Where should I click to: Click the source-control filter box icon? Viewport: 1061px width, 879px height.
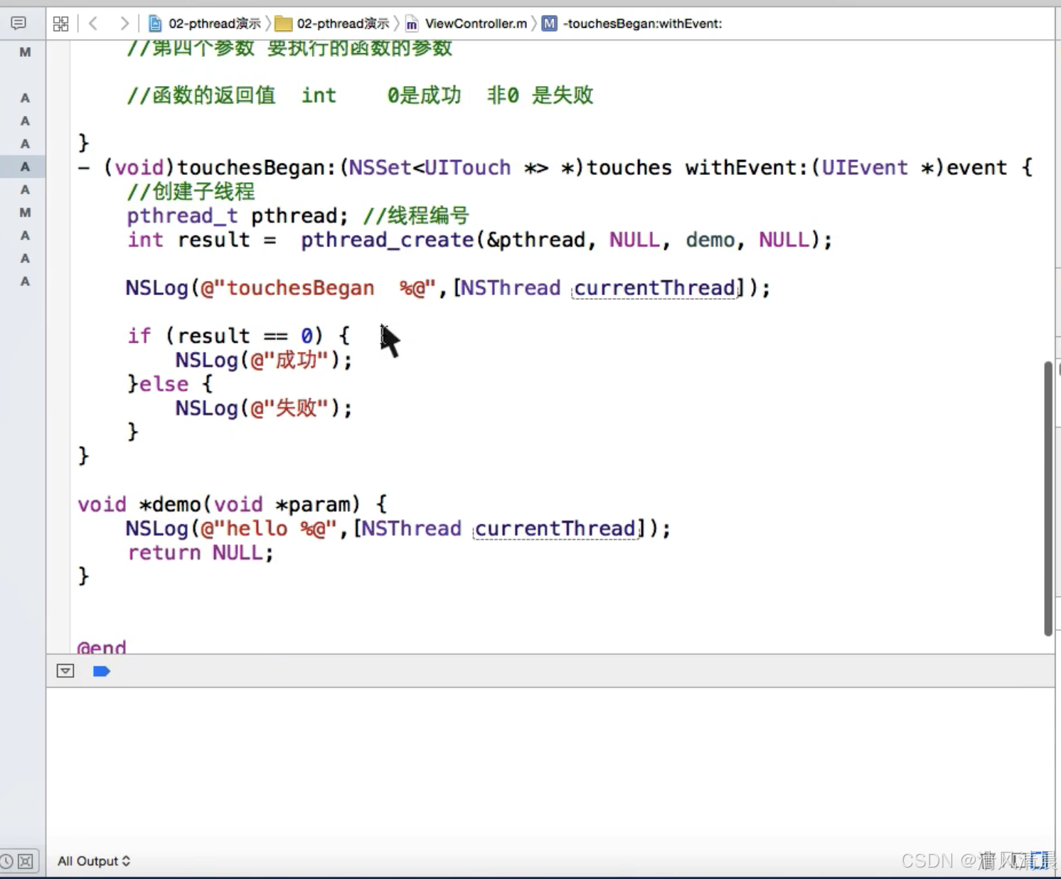coord(26,861)
